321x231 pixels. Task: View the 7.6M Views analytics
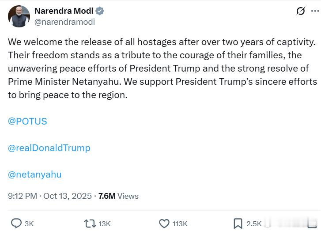point(118,196)
